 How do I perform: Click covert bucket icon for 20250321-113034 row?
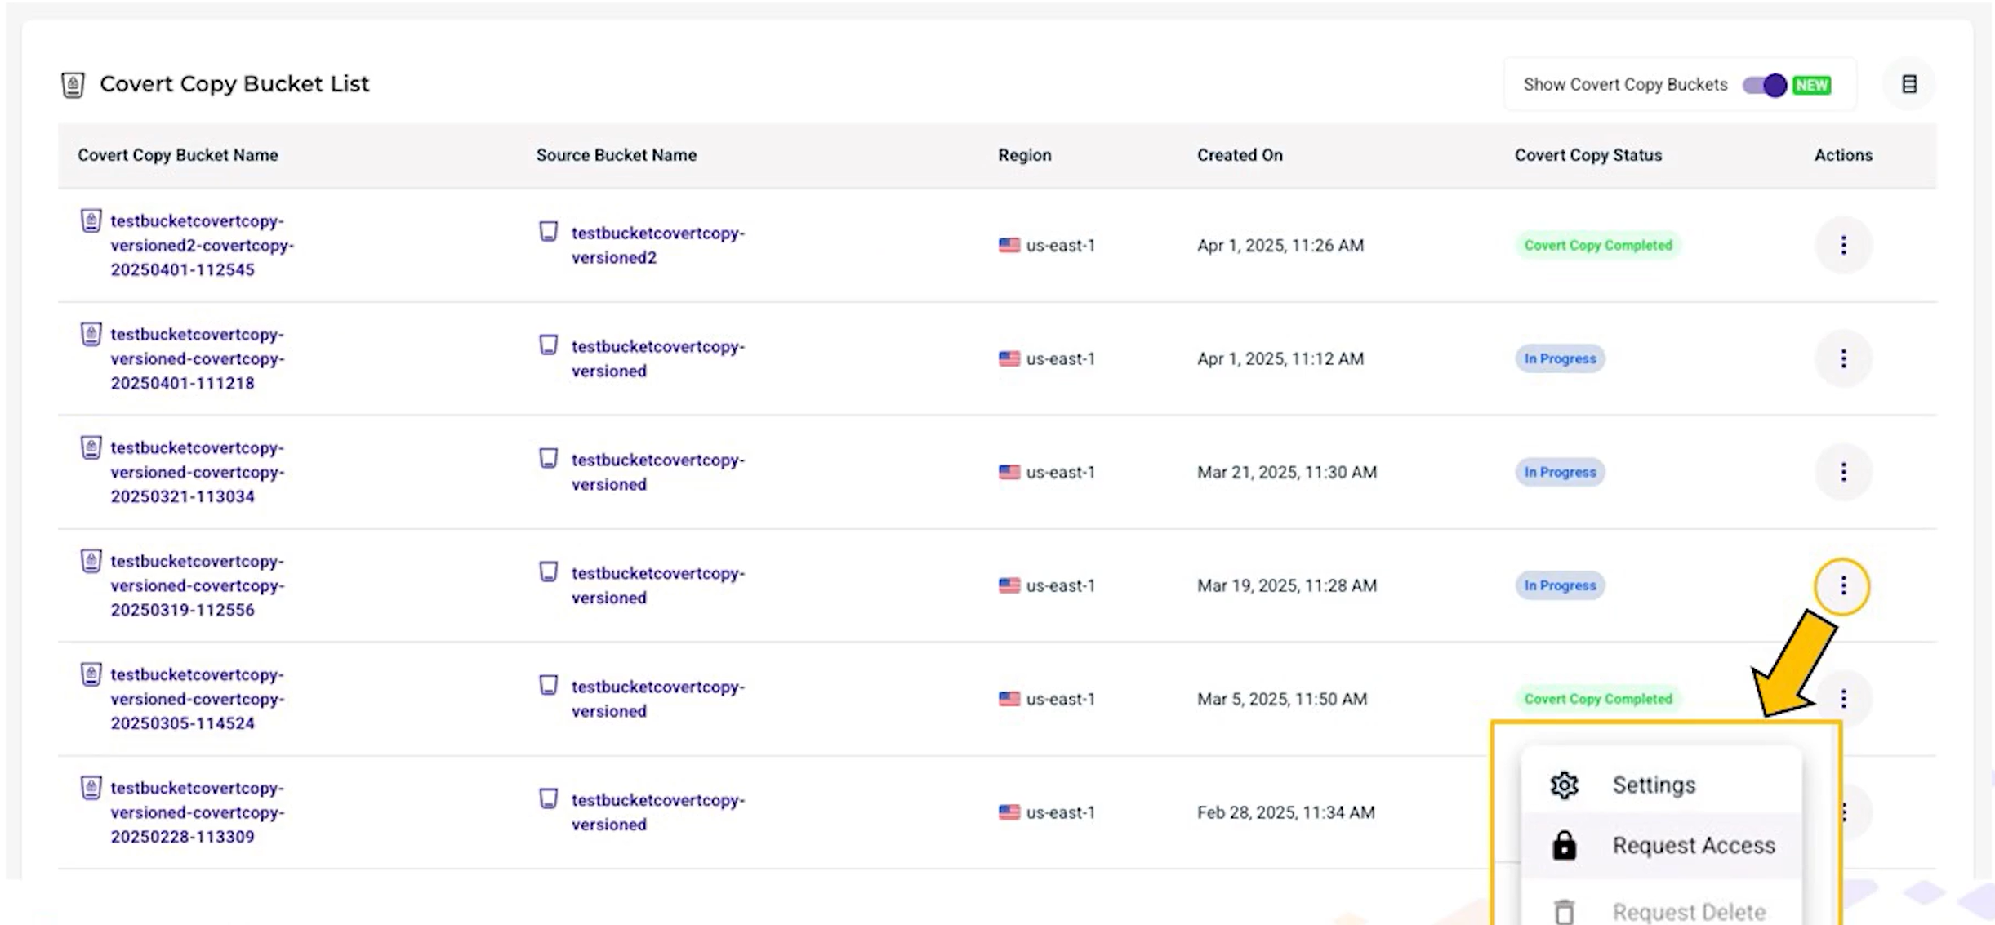click(91, 447)
